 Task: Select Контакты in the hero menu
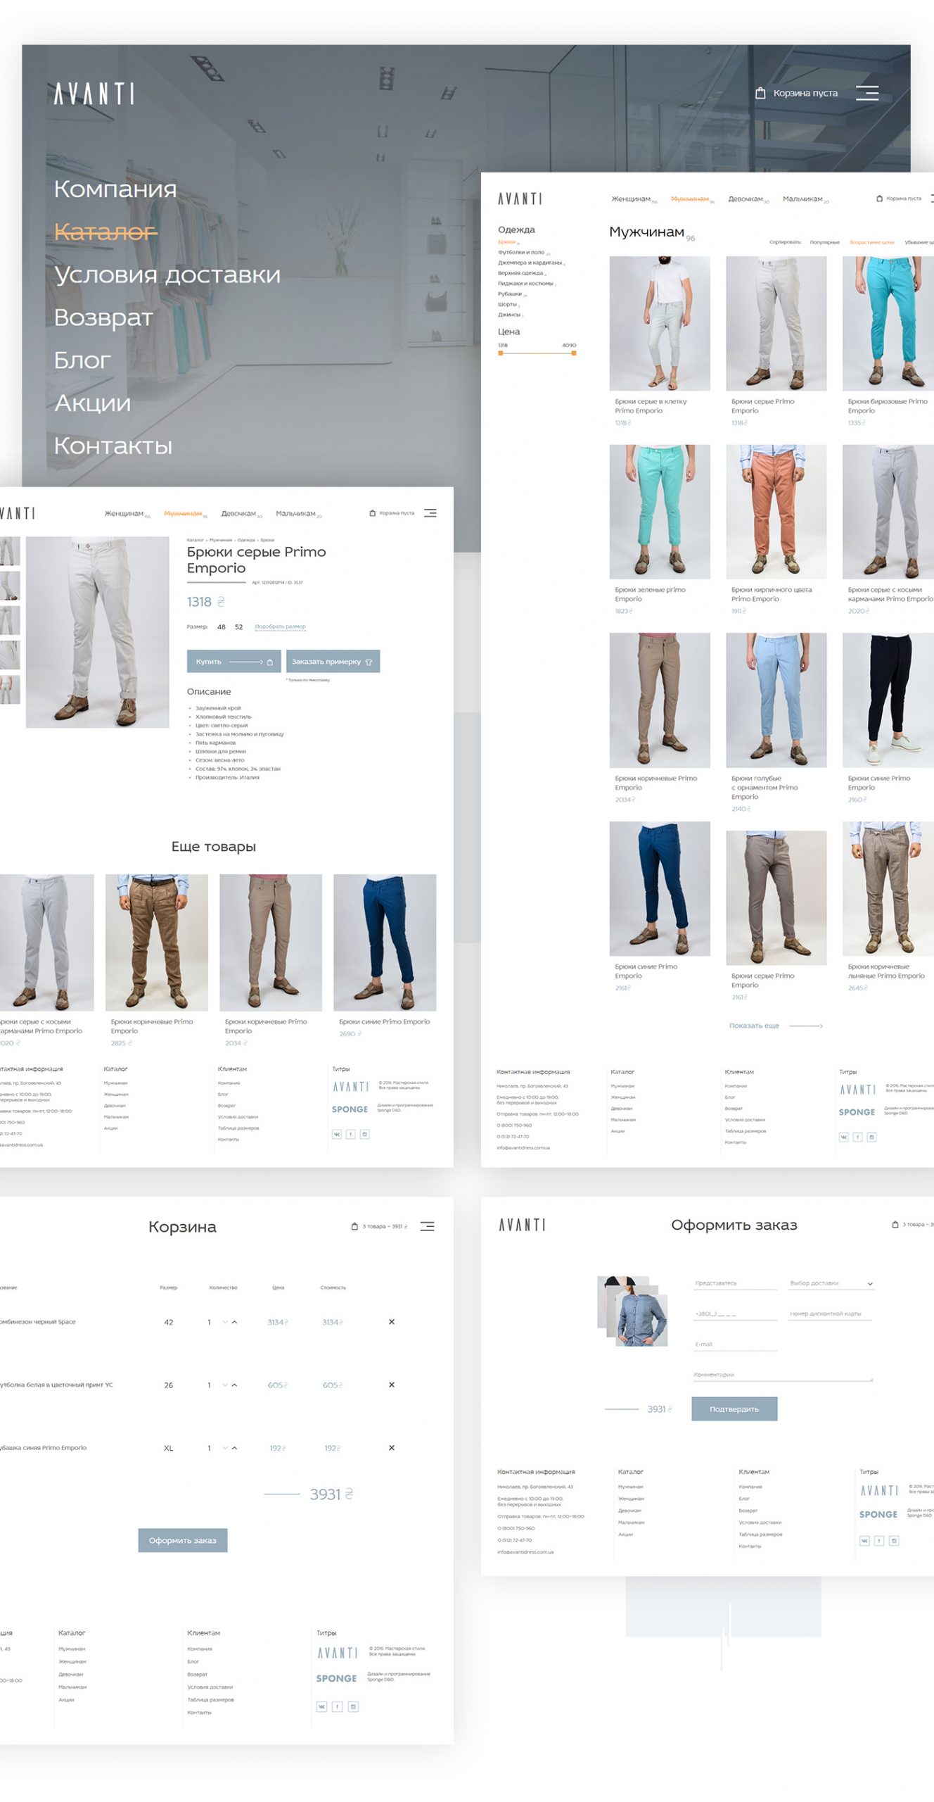pos(113,446)
